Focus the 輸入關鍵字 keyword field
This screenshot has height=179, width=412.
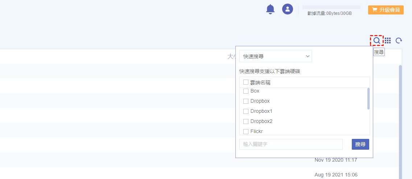[291, 144]
